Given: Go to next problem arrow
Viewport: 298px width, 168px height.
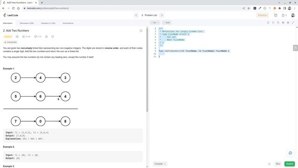Looking at the screenshot, I should (162, 15).
